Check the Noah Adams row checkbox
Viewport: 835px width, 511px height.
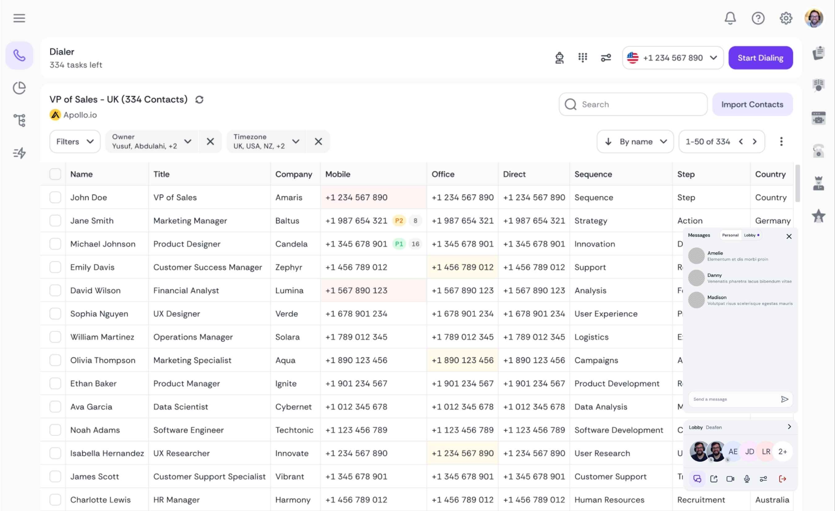tap(55, 430)
